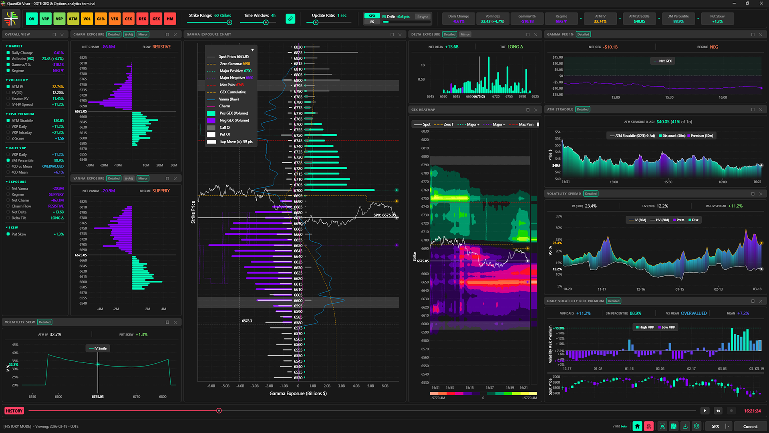Image resolution: width=769 pixels, height=433 pixels.
Task: Collapse the EXPOSURE section
Action: [16, 182]
